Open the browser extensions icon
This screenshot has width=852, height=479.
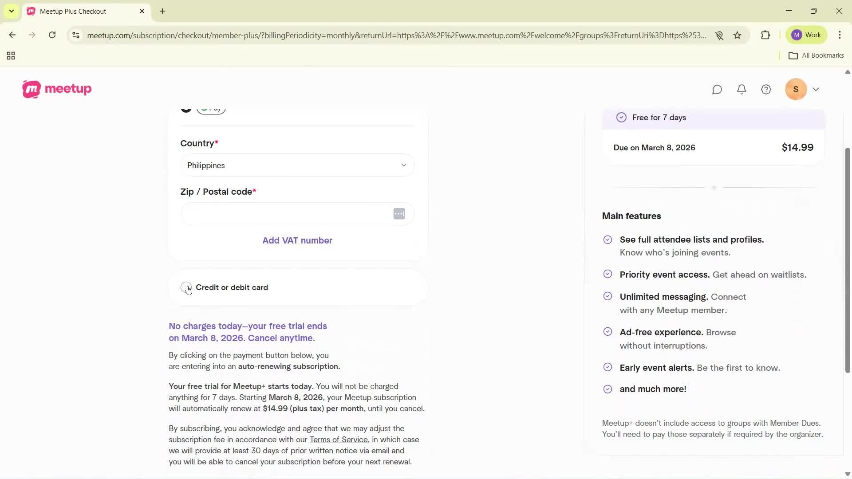765,35
